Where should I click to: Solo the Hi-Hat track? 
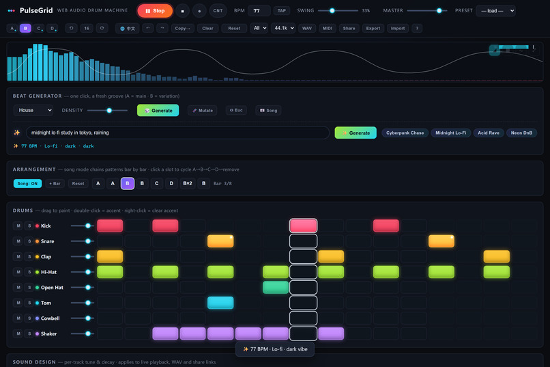coord(29,272)
